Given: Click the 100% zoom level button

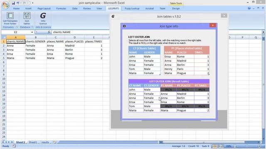Looking at the screenshot, I should (228, 146).
